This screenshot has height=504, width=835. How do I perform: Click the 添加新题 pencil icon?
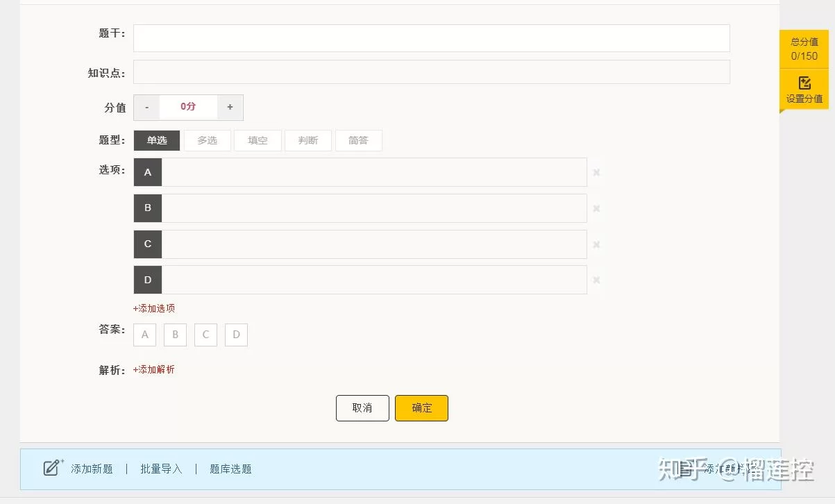click(53, 467)
